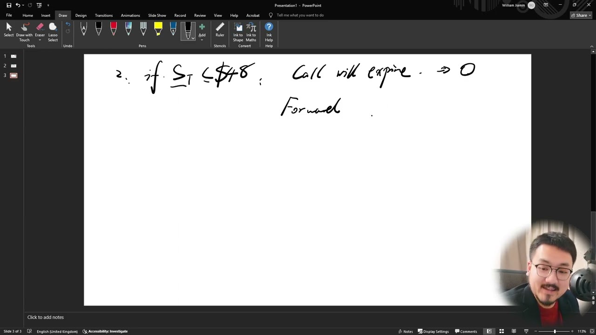Pick the Lasso Select tool

tap(53, 32)
